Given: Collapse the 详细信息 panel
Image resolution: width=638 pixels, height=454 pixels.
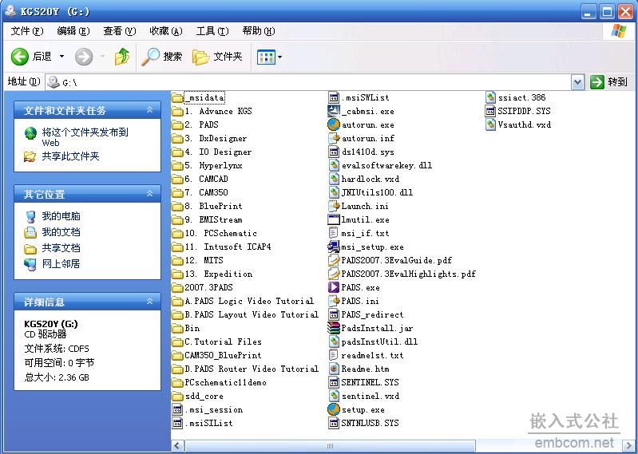Looking at the screenshot, I should (x=150, y=301).
